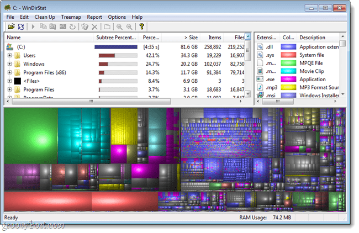Click the black <Files> icon

point(18,81)
